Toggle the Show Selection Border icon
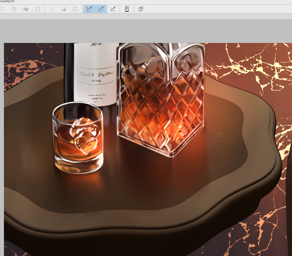 click(75, 9)
